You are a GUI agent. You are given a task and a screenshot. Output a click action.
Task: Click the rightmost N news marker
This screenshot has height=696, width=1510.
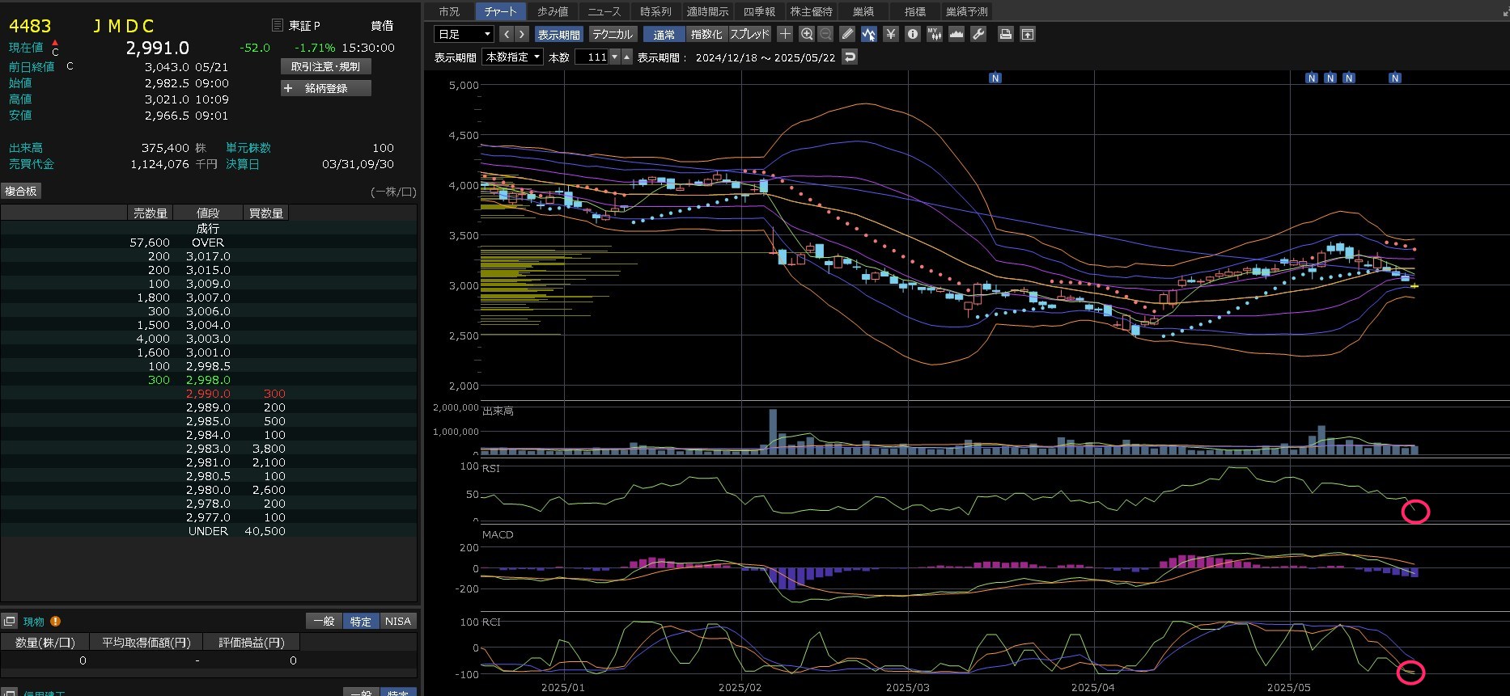1395,78
